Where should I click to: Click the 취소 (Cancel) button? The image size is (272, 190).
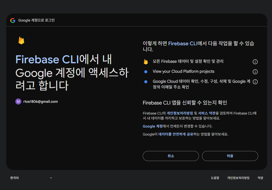[x=171, y=156]
